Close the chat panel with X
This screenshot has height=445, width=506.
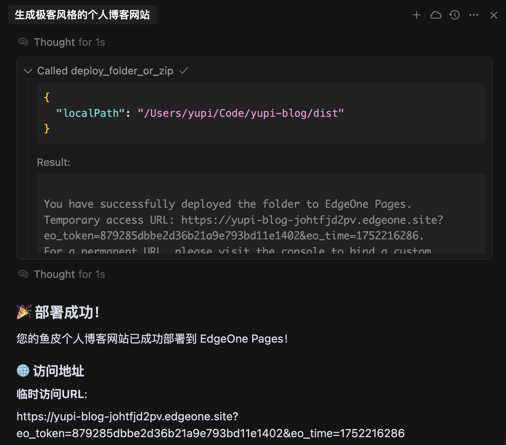point(494,15)
